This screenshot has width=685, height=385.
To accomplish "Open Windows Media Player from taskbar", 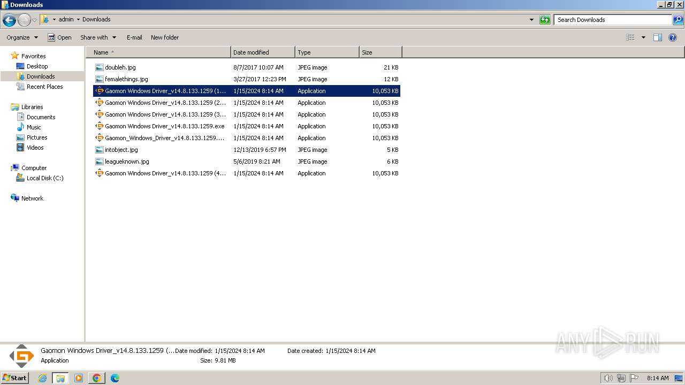I will [x=79, y=378].
